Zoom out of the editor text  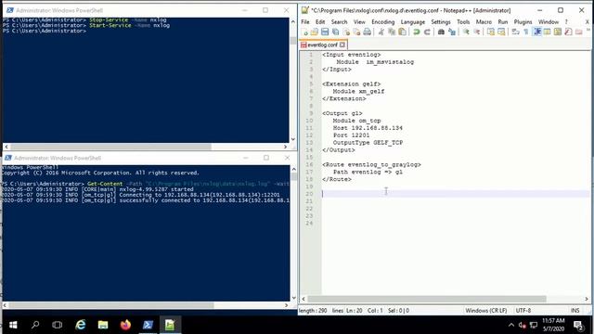[x=477, y=32]
